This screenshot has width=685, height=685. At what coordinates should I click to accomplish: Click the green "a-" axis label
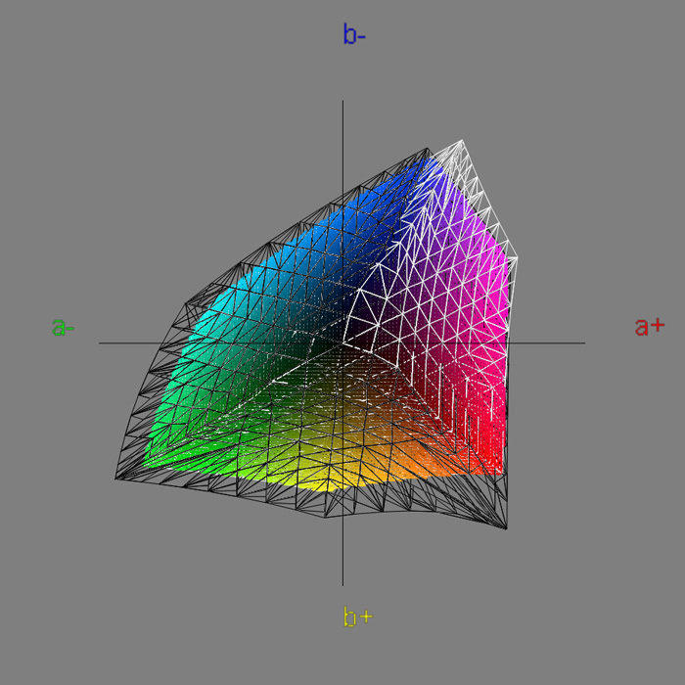(x=64, y=326)
